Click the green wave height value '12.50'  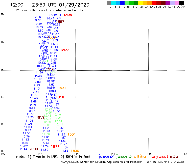coord(46,134)
